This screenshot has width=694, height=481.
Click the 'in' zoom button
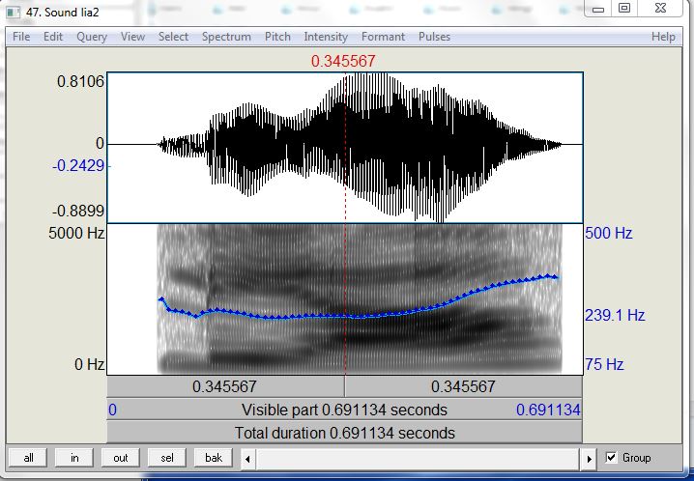(74, 458)
